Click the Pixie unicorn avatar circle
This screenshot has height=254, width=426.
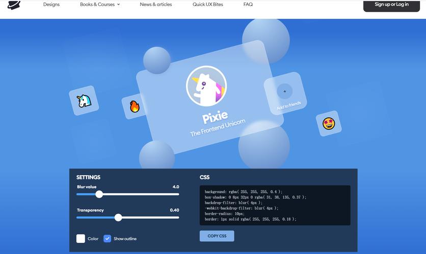(x=206, y=85)
